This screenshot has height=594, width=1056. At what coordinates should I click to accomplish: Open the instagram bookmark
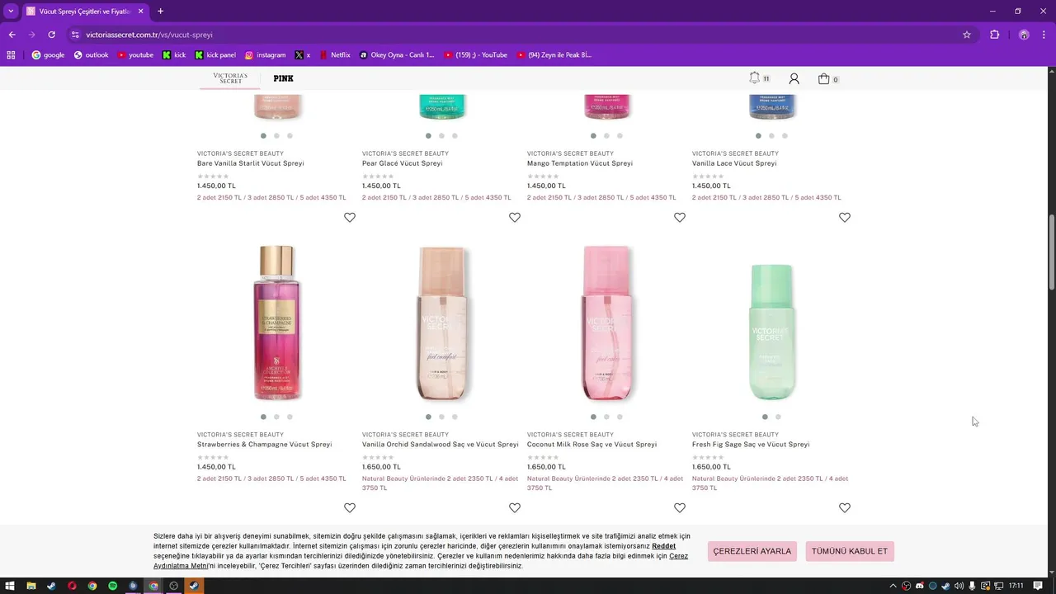[x=265, y=55]
